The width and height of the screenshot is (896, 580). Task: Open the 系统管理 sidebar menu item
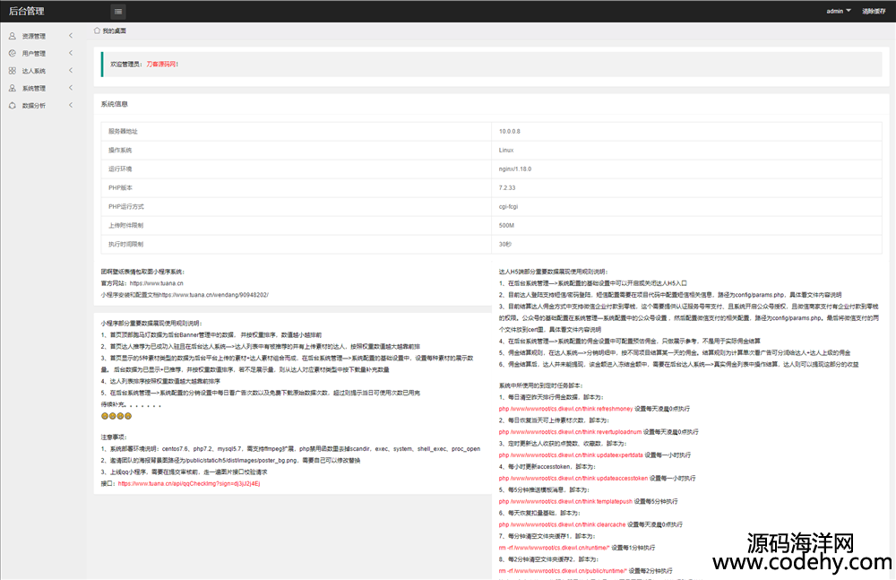(34, 88)
